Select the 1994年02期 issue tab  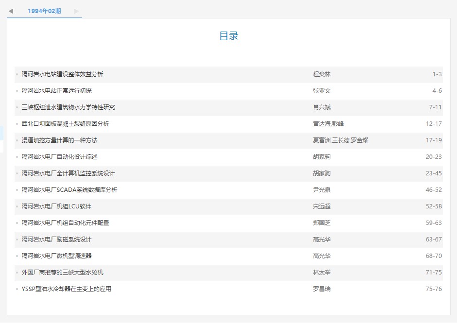pos(44,11)
